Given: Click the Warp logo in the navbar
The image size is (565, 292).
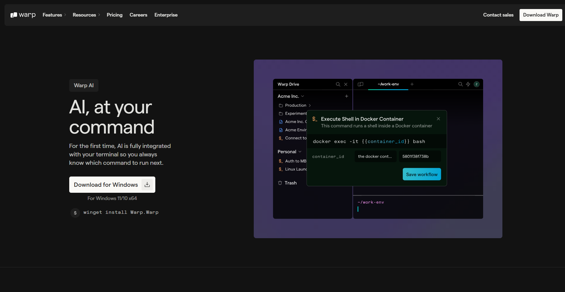Looking at the screenshot, I should point(23,15).
